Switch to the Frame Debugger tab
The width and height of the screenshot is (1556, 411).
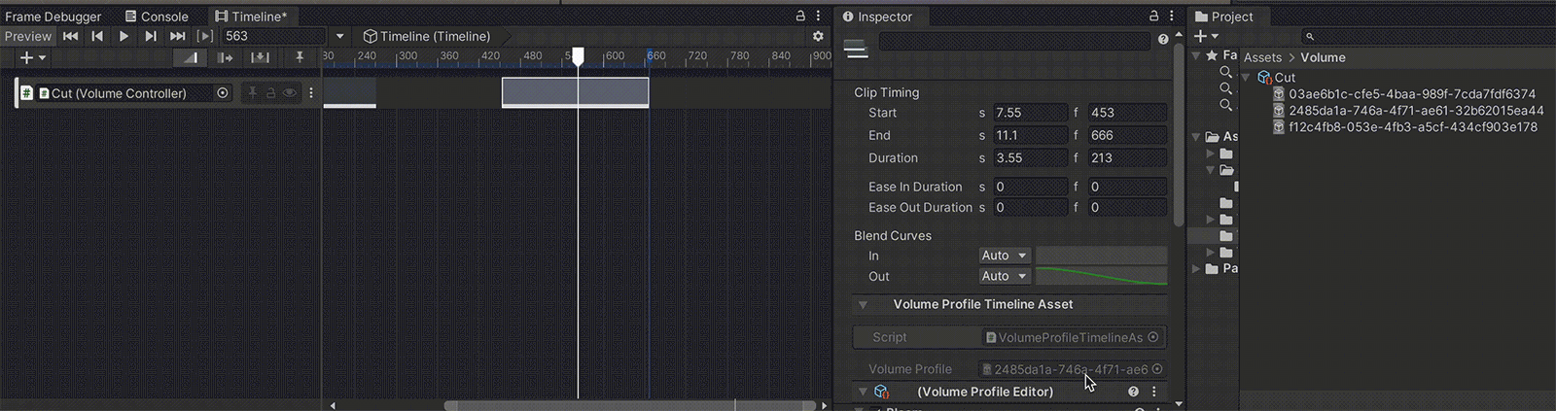pyautogui.click(x=53, y=17)
